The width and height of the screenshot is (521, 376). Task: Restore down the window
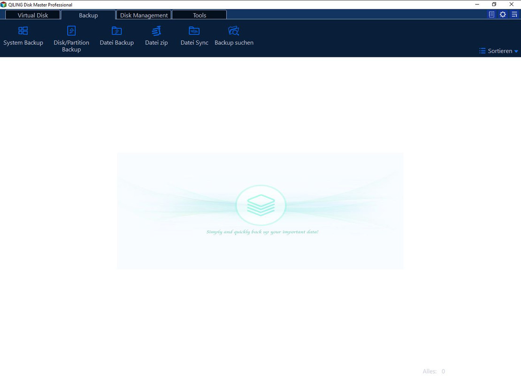494,4
